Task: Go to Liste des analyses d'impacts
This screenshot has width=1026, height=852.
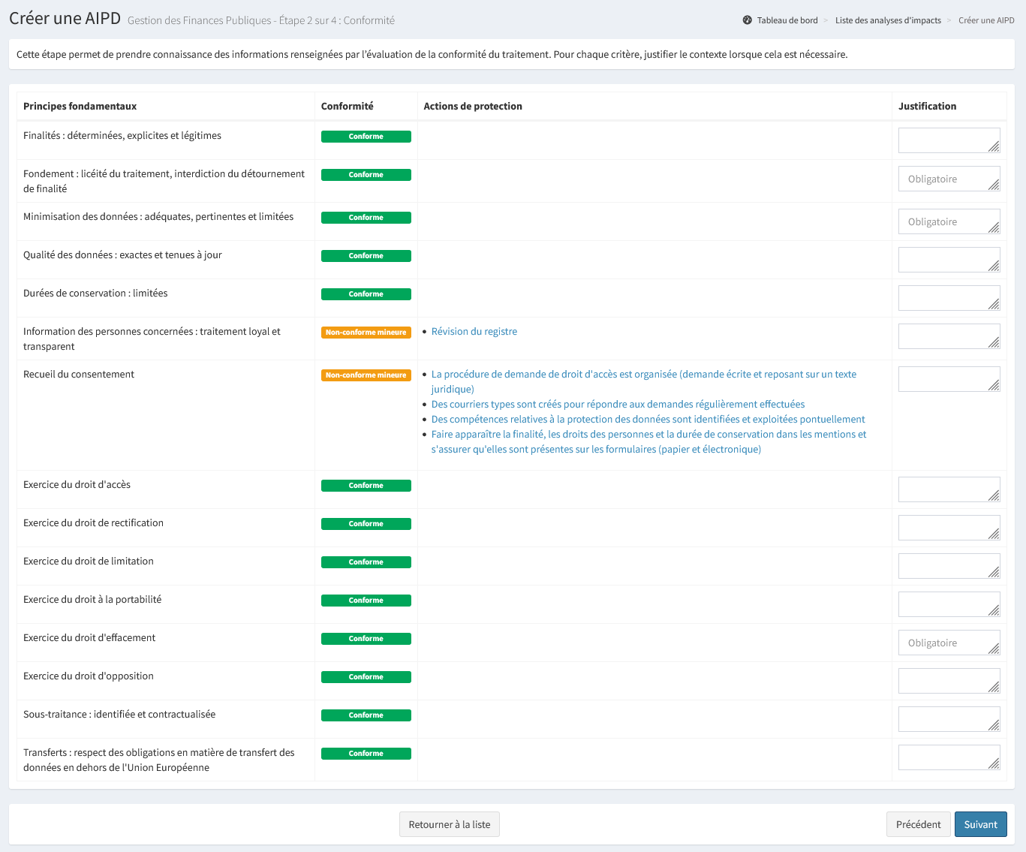Action: pos(888,20)
